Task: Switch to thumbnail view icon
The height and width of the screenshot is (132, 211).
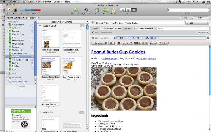Action: click(134, 10)
